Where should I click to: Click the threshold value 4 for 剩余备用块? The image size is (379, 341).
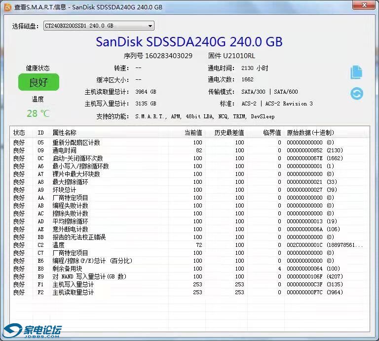click(x=279, y=269)
